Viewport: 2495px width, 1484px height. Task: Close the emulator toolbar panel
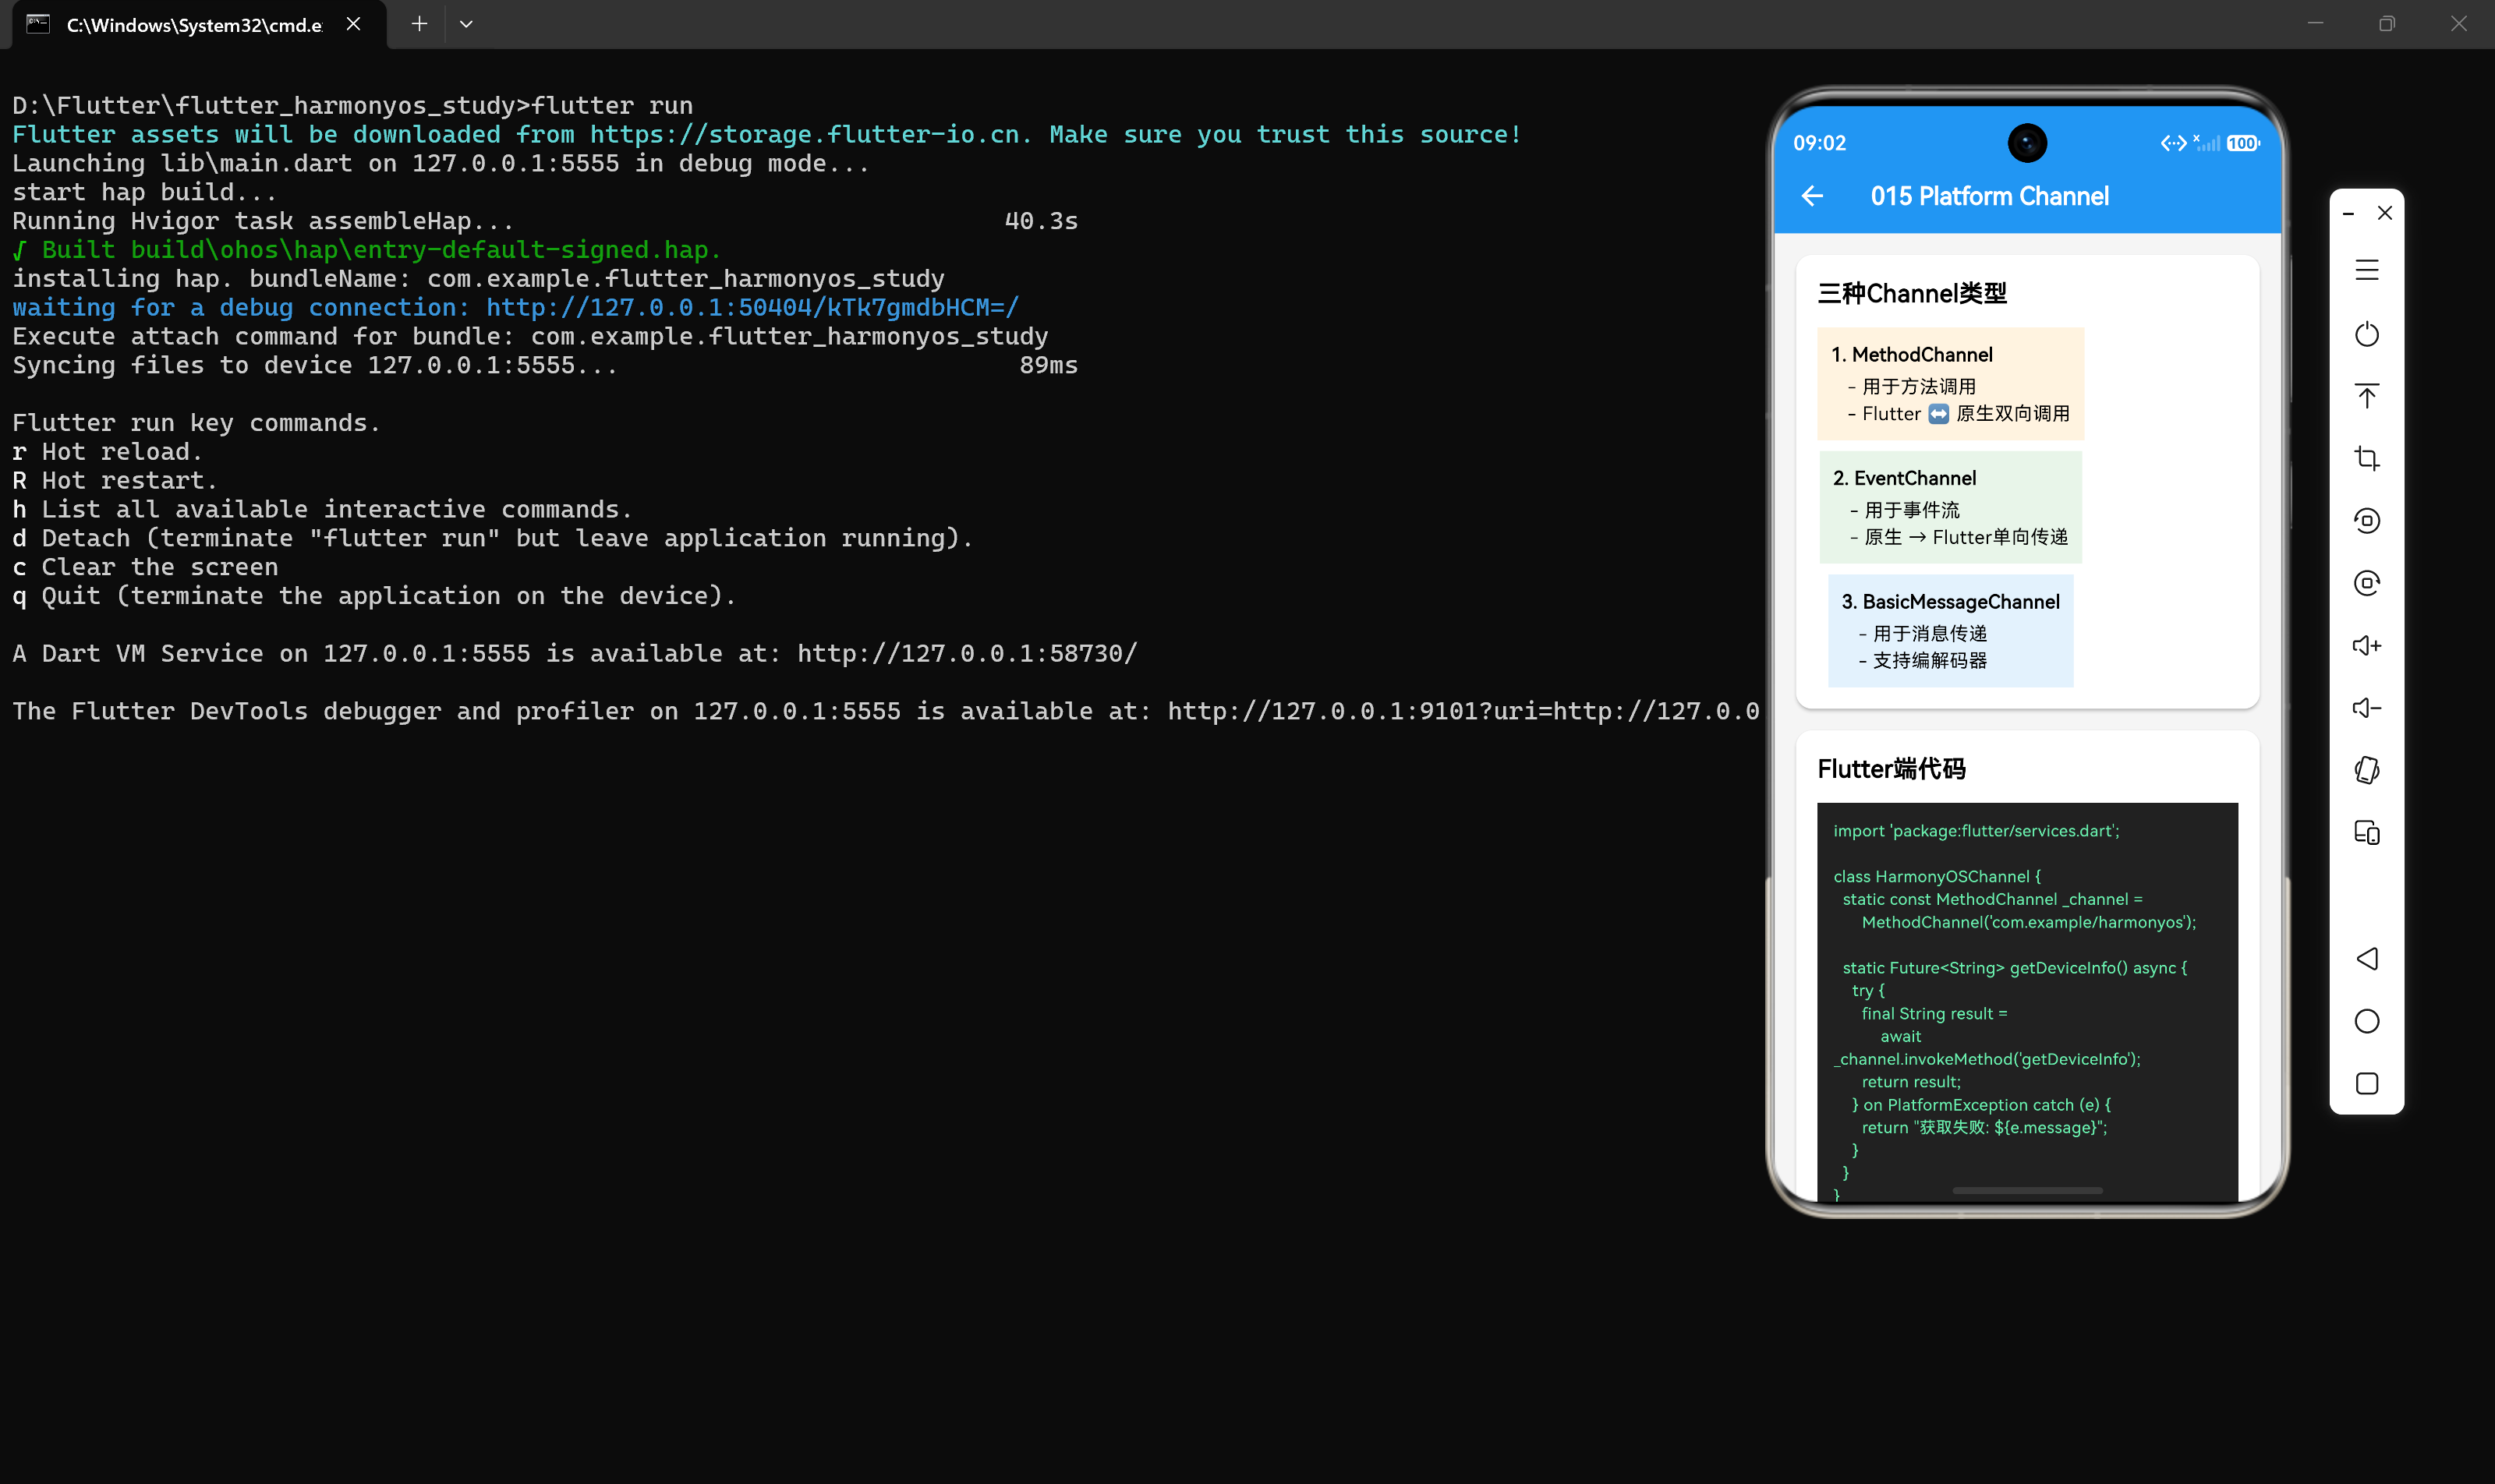coord(2385,213)
